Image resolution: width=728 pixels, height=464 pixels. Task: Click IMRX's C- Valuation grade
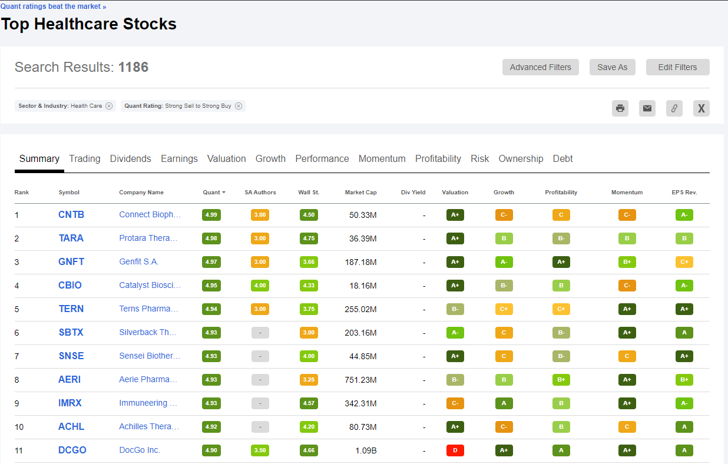pyautogui.click(x=455, y=403)
